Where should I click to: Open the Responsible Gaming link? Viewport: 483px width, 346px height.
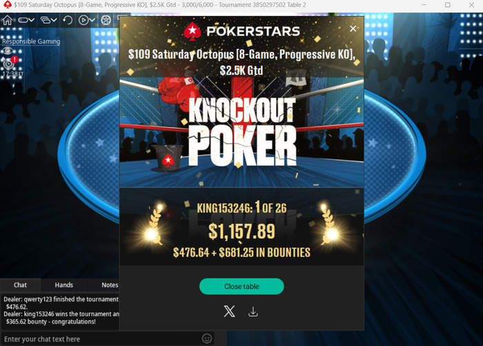pos(31,41)
